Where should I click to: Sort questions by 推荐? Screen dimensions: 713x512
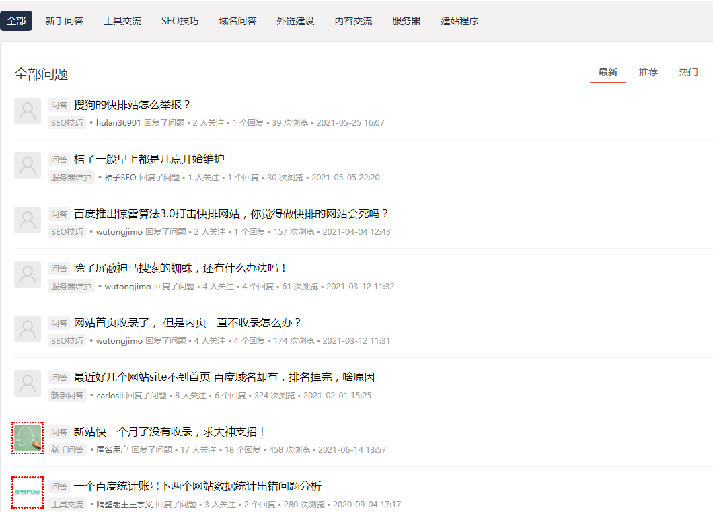[x=648, y=72]
